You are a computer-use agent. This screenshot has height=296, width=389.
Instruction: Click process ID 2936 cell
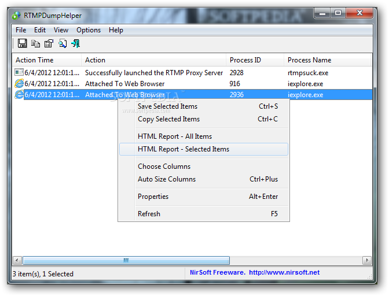pos(237,95)
